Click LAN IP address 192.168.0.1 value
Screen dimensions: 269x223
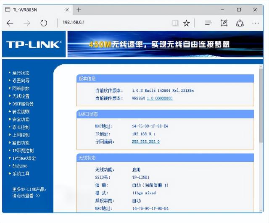143,134
